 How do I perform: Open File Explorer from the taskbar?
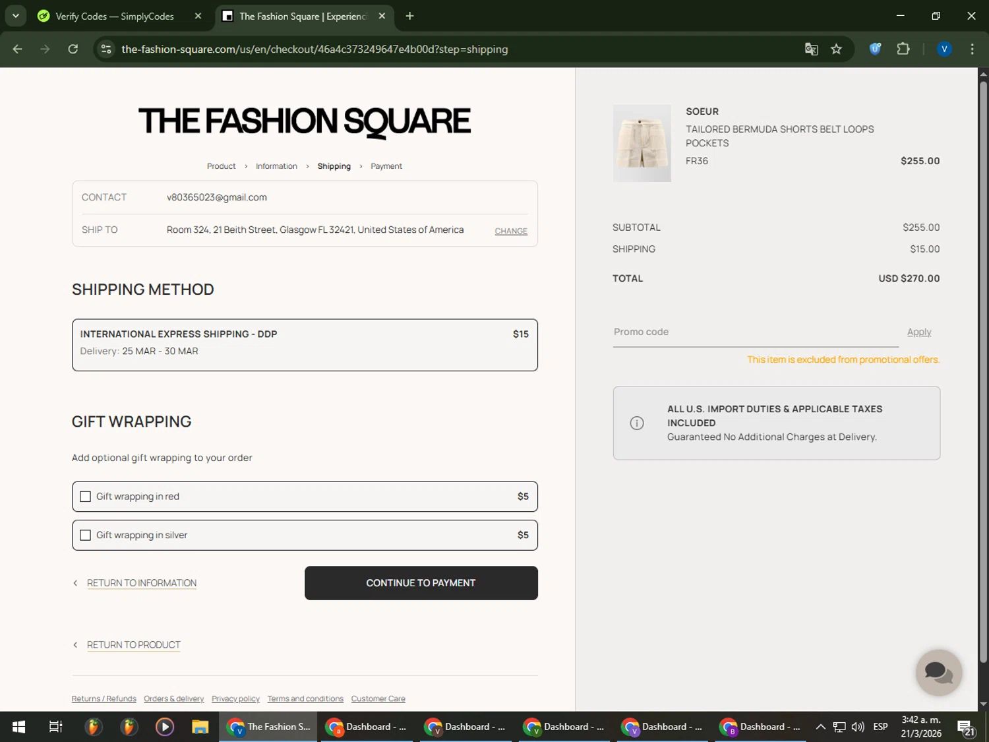tap(200, 727)
